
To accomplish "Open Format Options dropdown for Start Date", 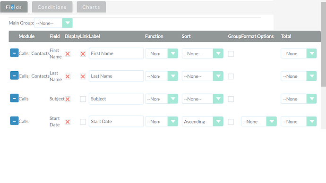I will click(259, 121).
